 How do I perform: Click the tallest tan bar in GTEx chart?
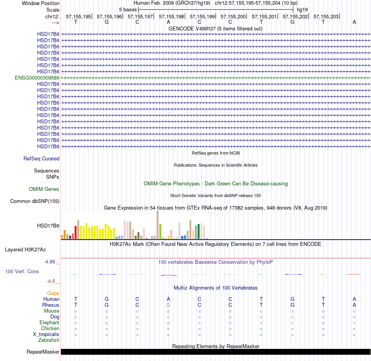tap(158, 225)
